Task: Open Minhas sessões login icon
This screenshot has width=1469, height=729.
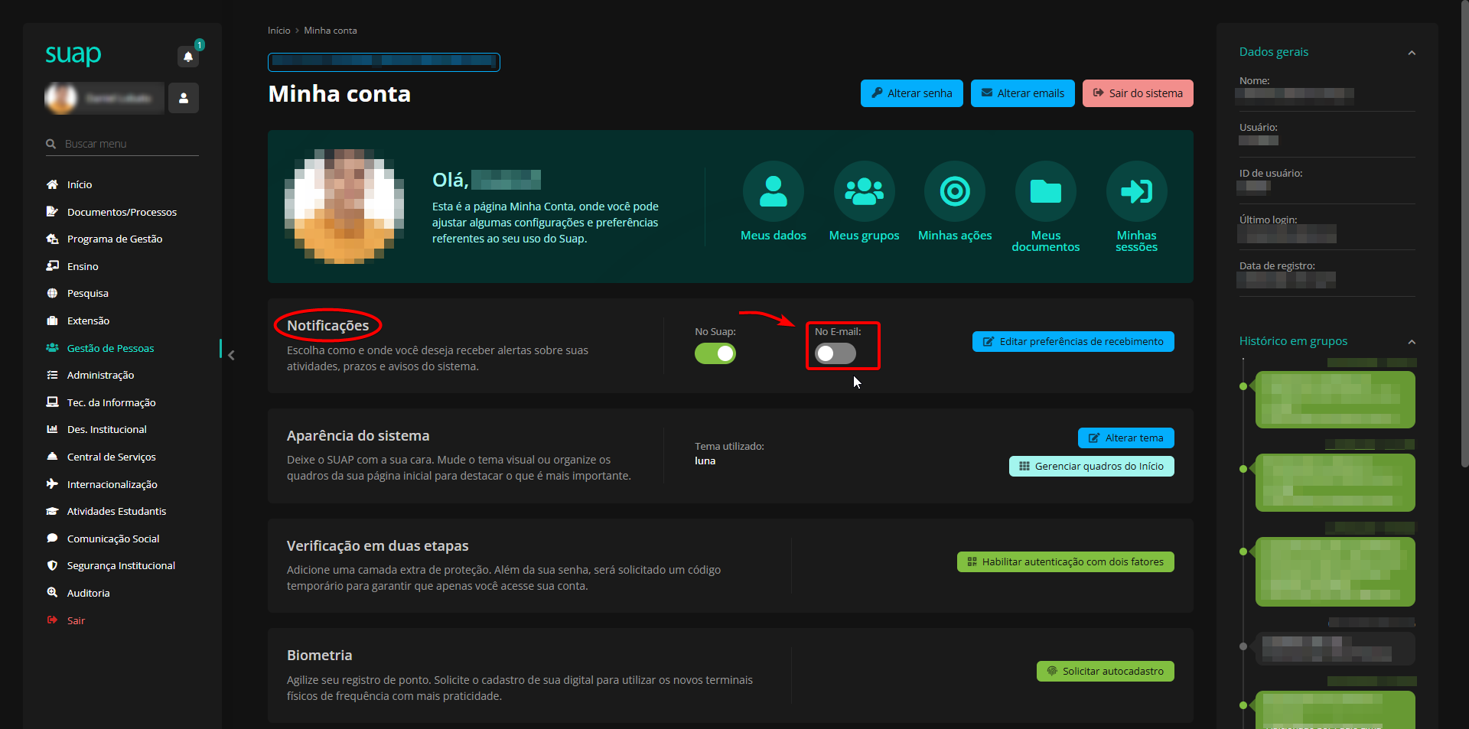Action: pos(1137,191)
